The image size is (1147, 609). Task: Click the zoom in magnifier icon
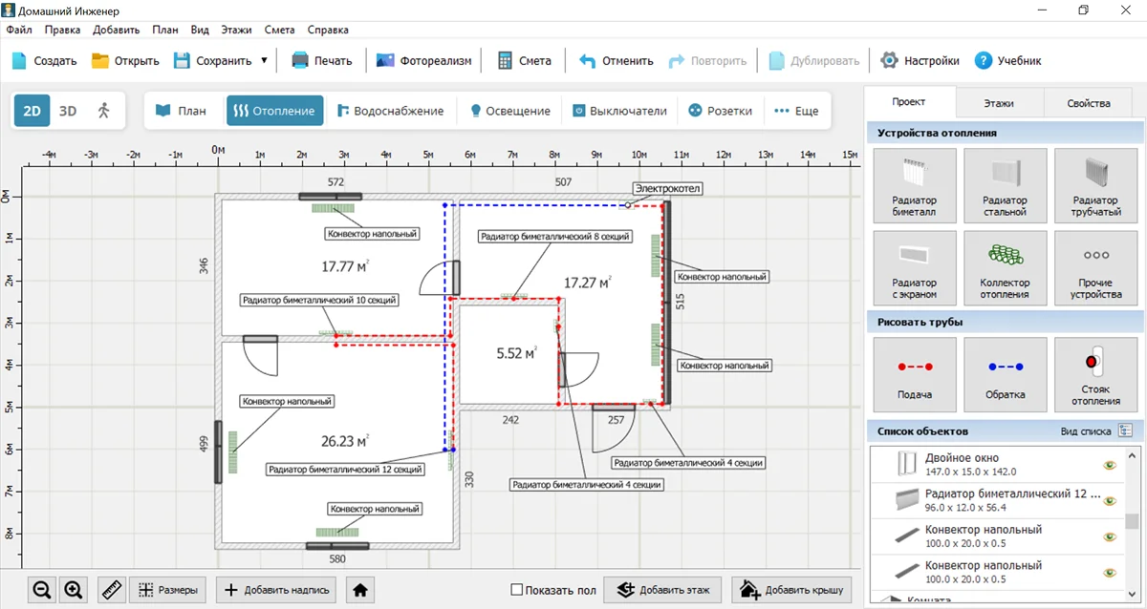point(74,590)
